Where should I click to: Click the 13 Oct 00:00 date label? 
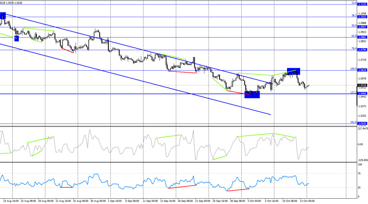[x=307, y=201]
